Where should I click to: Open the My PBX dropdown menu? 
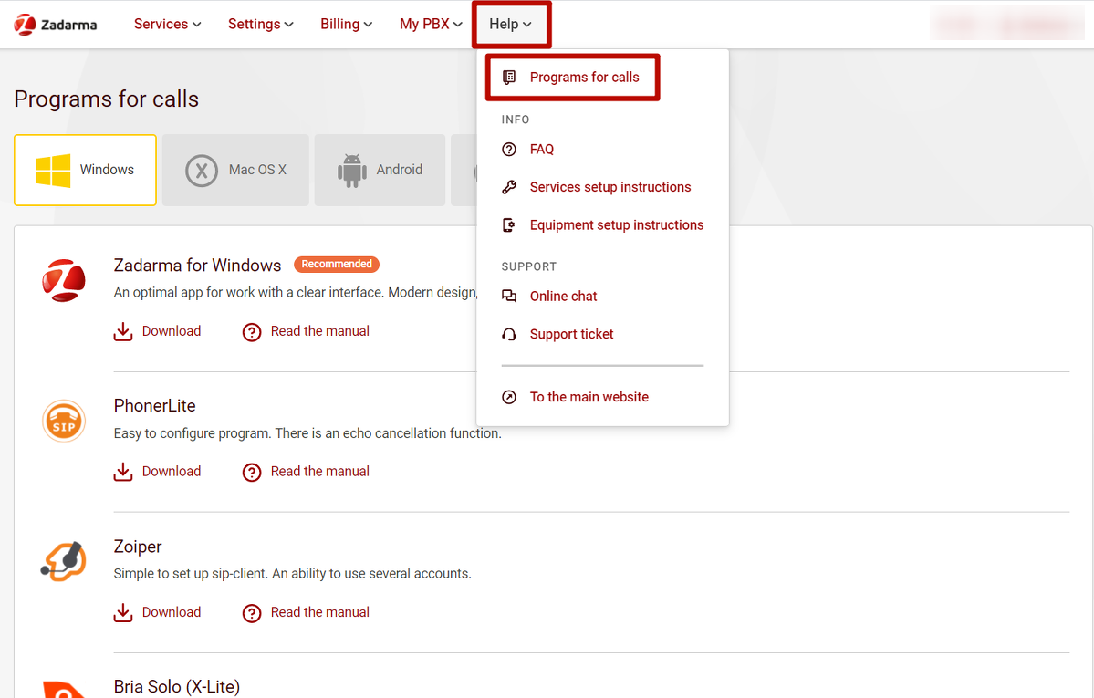click(431, 25)
